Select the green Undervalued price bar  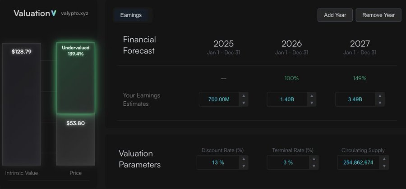(75, 79)
